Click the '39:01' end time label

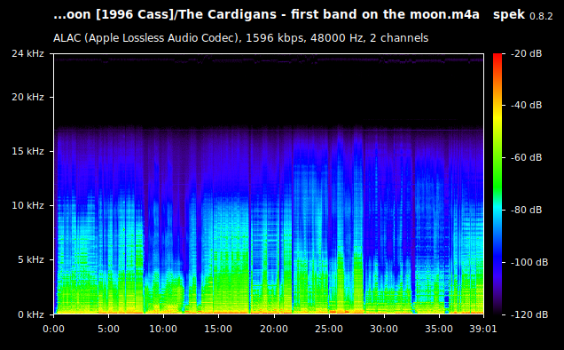pyautogui.click(x=483, y=329)
